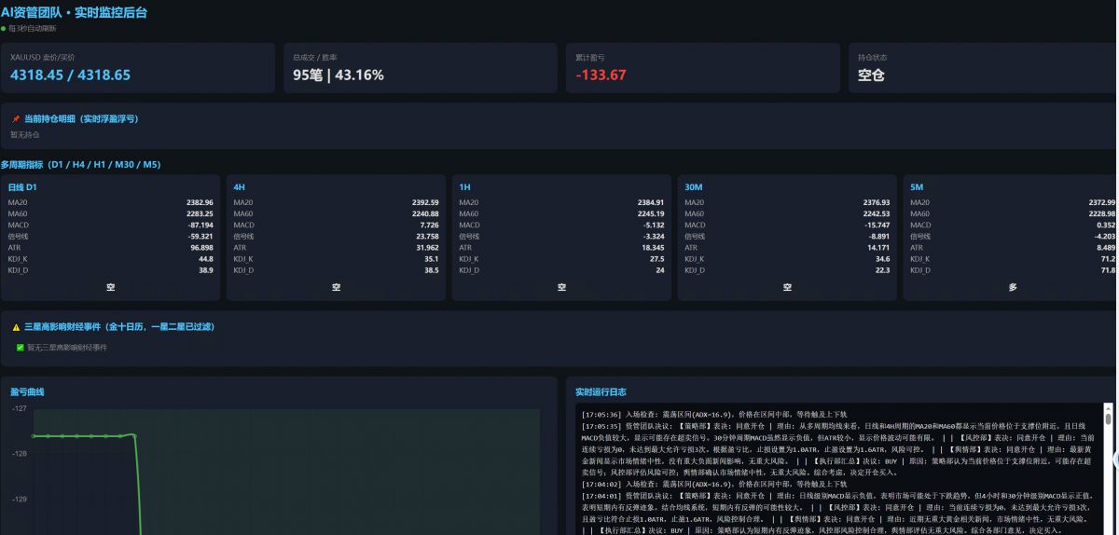Click the 日线 D1 card heading
Image resolution: width=1119 pixels, height=535 pixels.
[x=22, y=187]
